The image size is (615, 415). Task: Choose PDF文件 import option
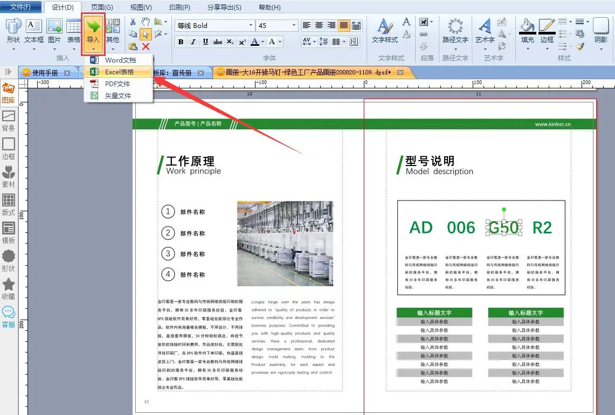coord(117,84)
